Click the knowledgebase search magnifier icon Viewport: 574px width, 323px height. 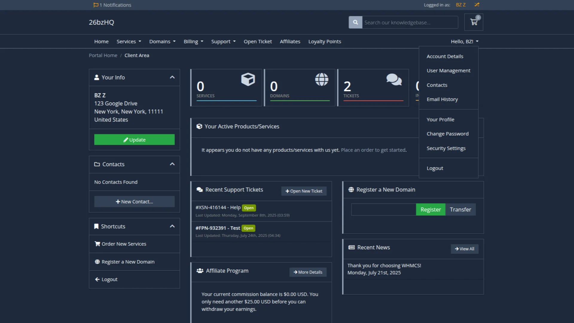(355, 22)
